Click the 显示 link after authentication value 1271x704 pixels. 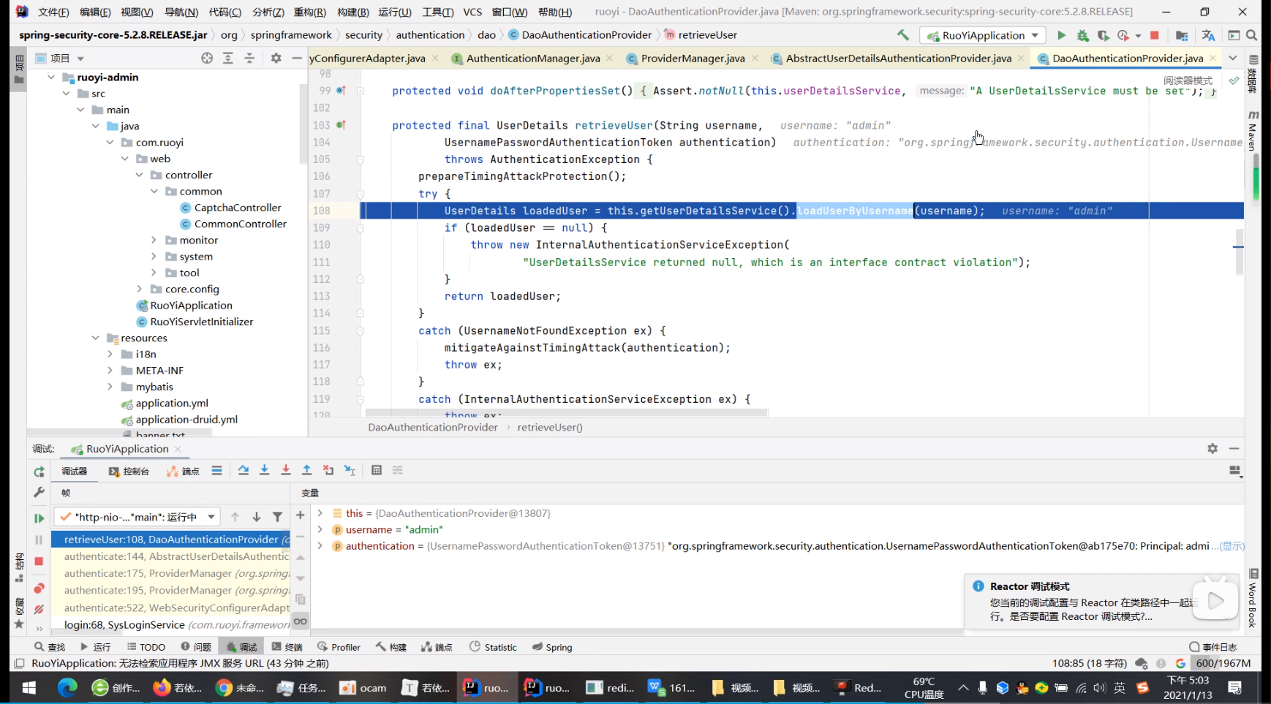pos(1232,546)
